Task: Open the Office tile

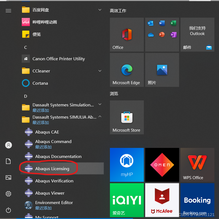Action: click(x=127, y=34)
